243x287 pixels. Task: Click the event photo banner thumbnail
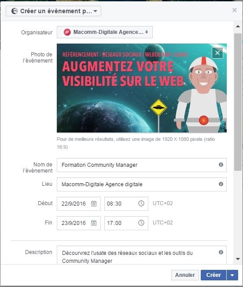coord(142,88)
